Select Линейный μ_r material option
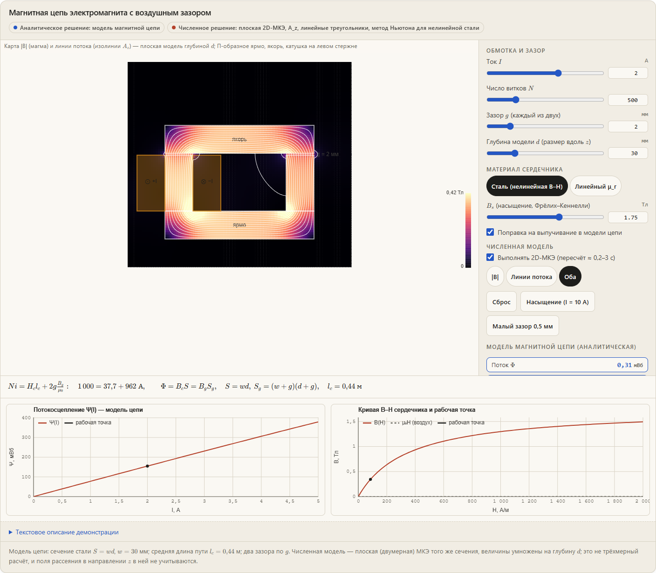The width and height of the screenshot is (656, 573). coord(595,186)
